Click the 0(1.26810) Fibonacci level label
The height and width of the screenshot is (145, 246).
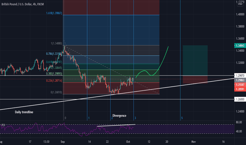point(56,92)
